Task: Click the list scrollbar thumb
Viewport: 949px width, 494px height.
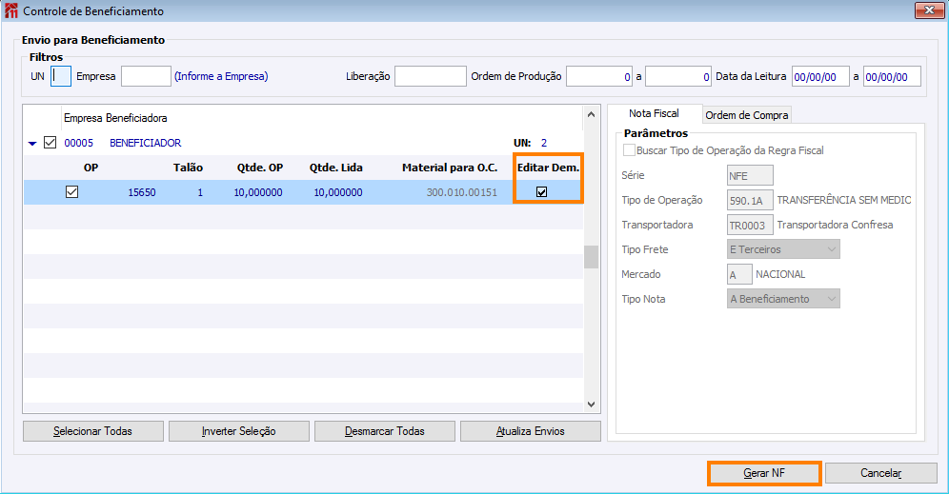Action: pyautogui.click(x=592, y=257)
